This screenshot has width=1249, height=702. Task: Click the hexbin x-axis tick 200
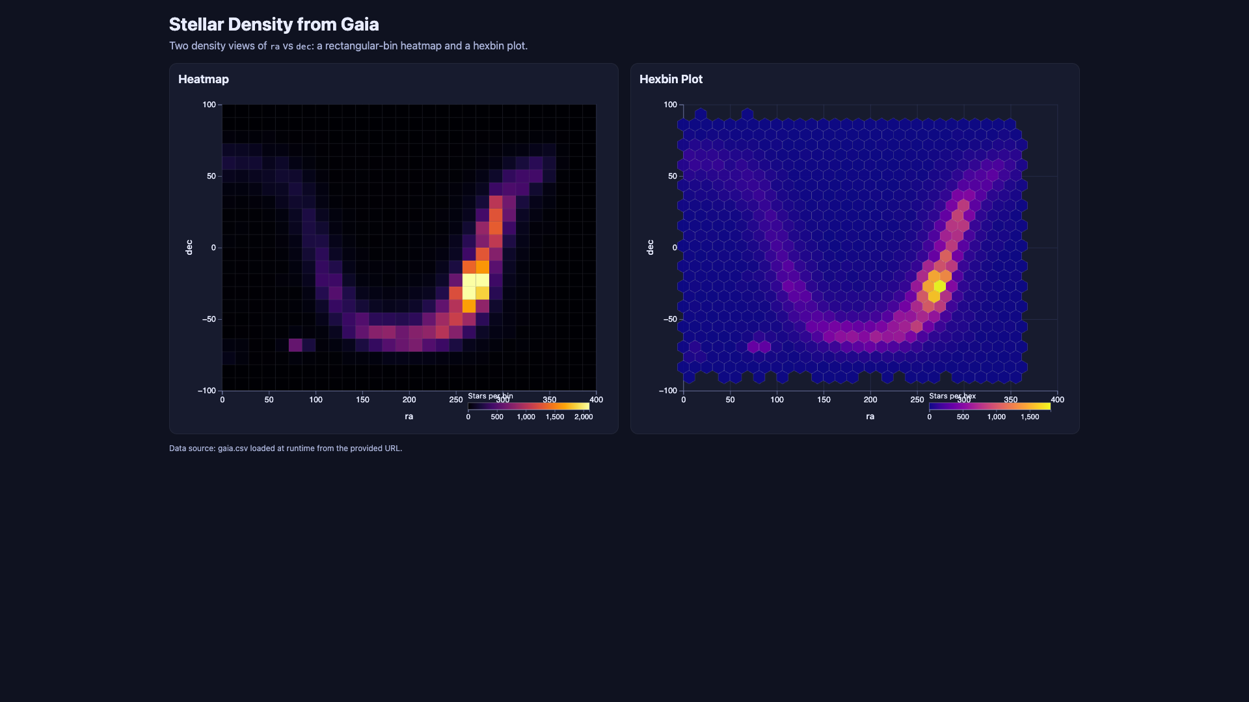click(870, 400)
